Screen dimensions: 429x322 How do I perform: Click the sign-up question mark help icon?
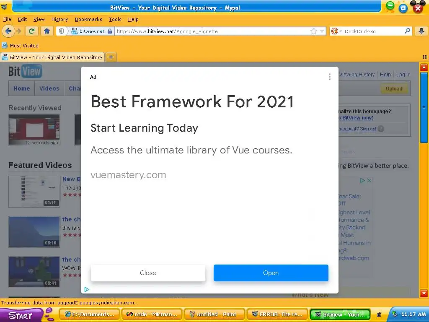pos(380,129)
